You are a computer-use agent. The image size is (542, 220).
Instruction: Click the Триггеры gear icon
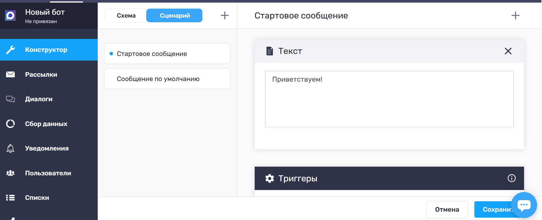pos(270,178)
